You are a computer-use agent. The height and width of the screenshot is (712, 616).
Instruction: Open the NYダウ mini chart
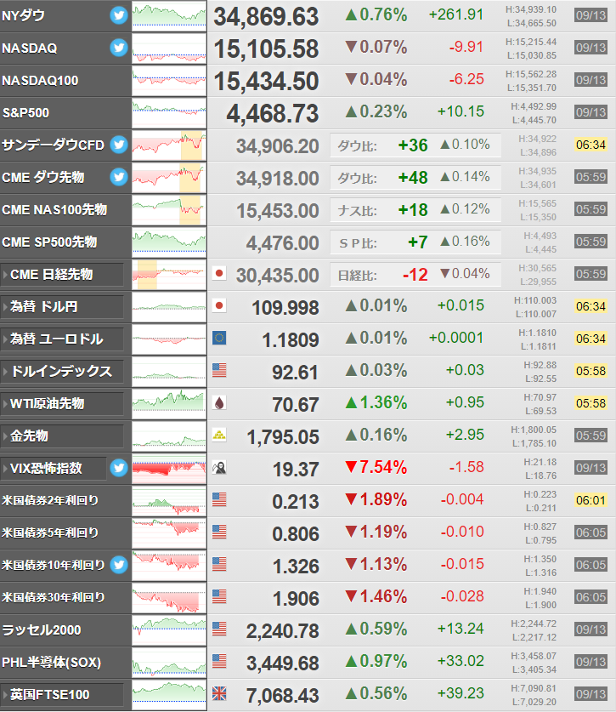pyautogui.click(x=169, y=16)
